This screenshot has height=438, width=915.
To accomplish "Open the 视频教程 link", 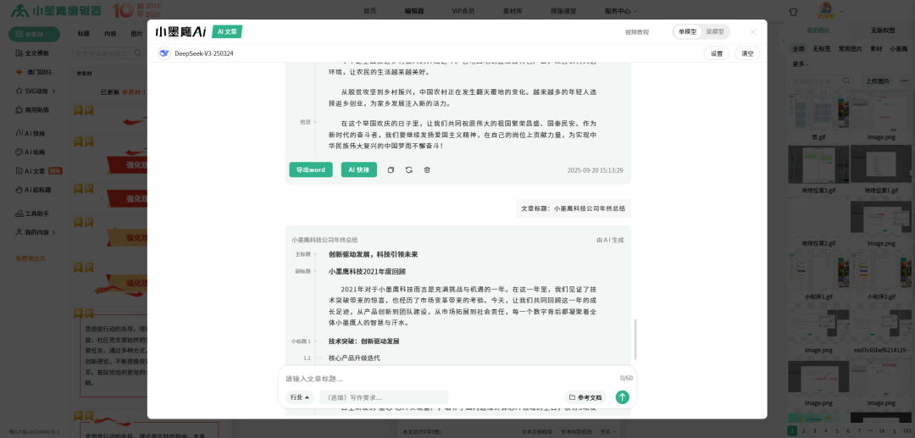I will pos(636,32).
